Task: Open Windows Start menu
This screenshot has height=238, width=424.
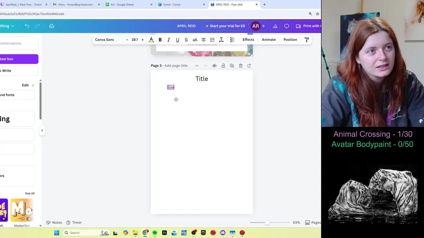Action: tap(57, 233)
